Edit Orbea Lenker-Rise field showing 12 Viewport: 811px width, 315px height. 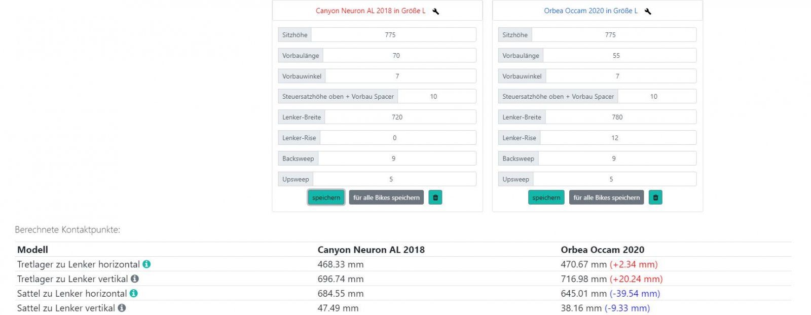point(617,138)
